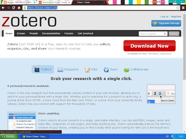
Task: Open the Get Involved navigation item
Action: 85,33
